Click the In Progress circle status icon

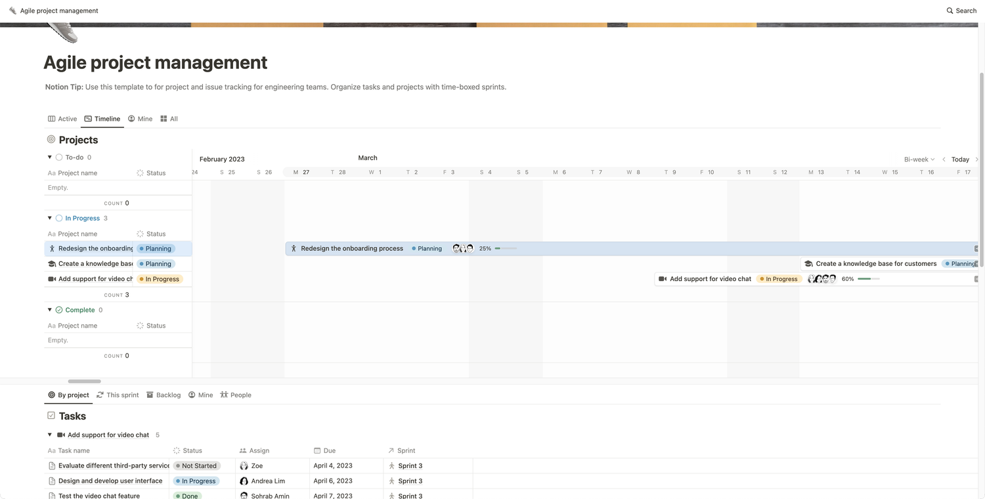tap(59, 218)
